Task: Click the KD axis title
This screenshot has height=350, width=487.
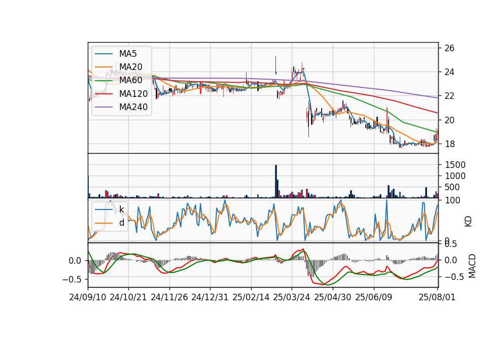Action: click(x=468, y=221)
